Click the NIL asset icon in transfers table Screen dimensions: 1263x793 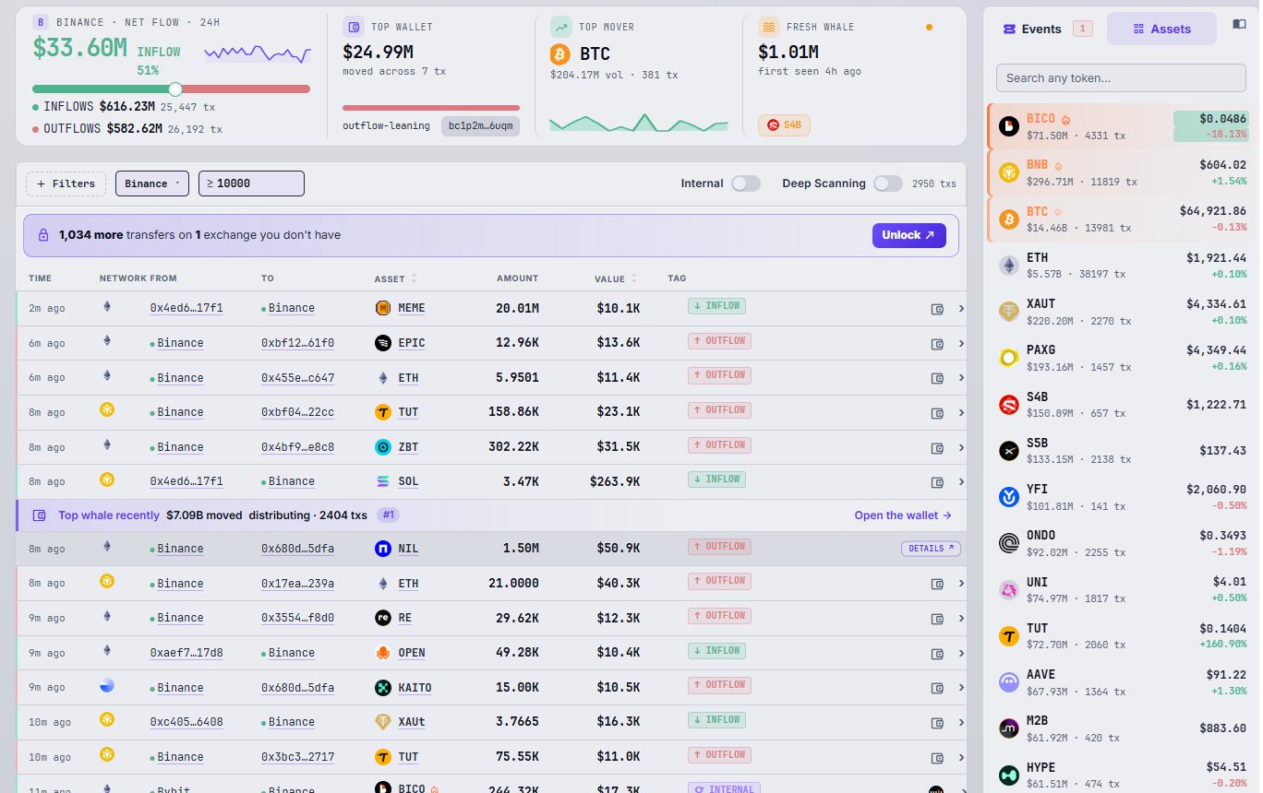tap(383, 549)
